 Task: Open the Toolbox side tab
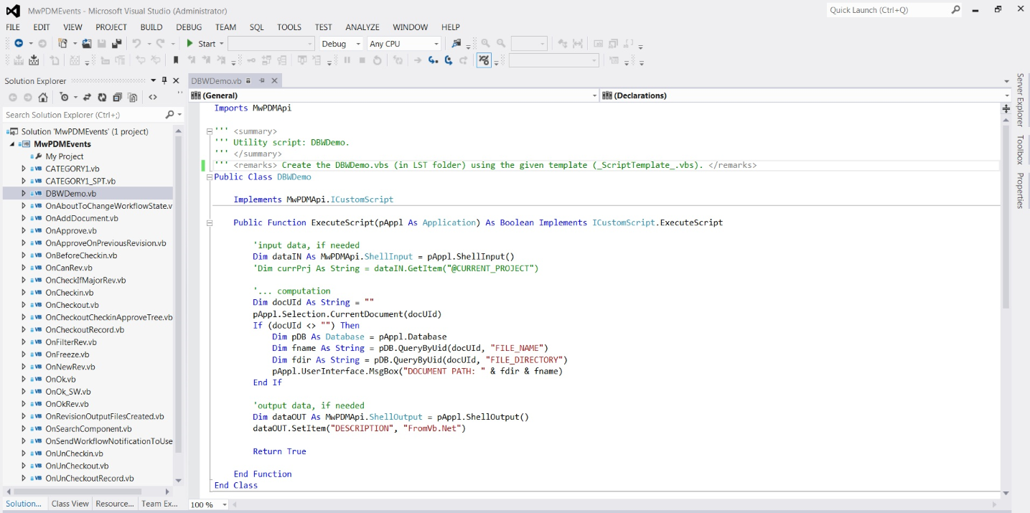tap(1020, 150)
